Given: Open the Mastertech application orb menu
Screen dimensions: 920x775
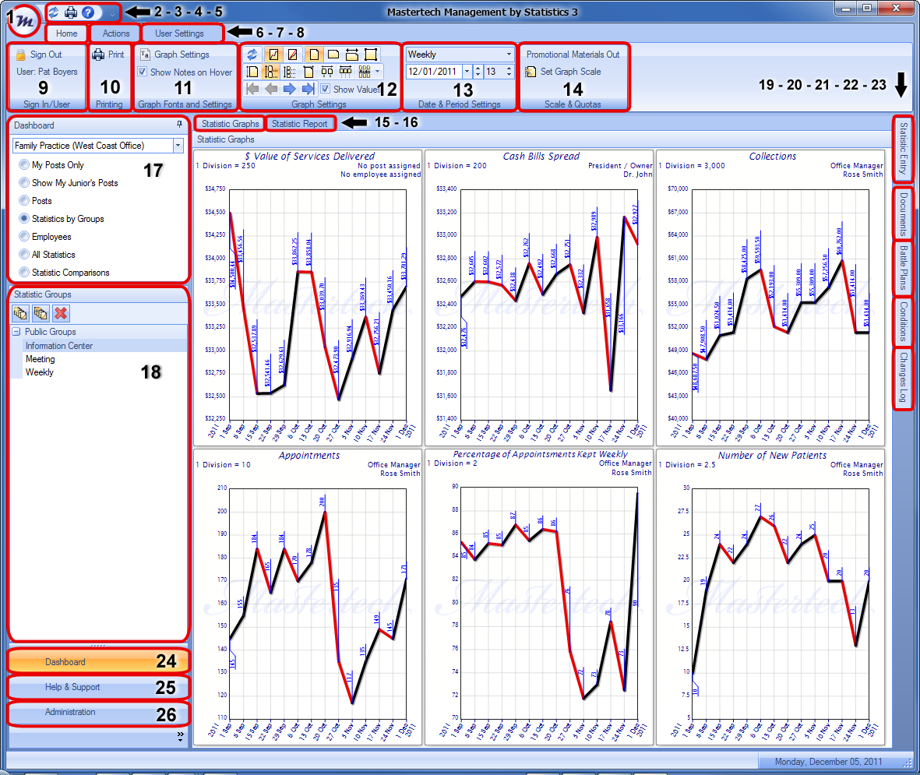Looking at the screenshot, I should (x=25, y=20).
